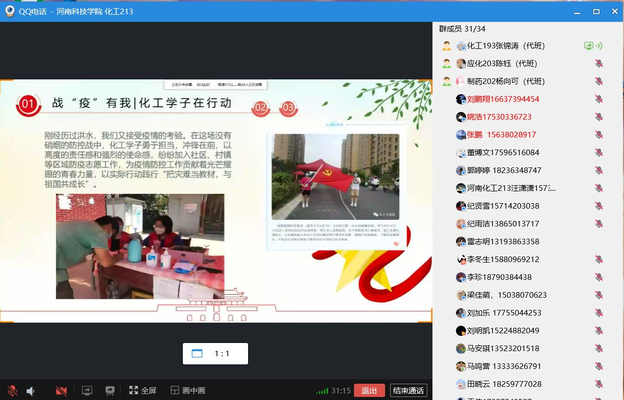Viewport: 624px width, 400px height.
Task: Click the QQ电话 app icon in title bar
Action: coord(10,11)
